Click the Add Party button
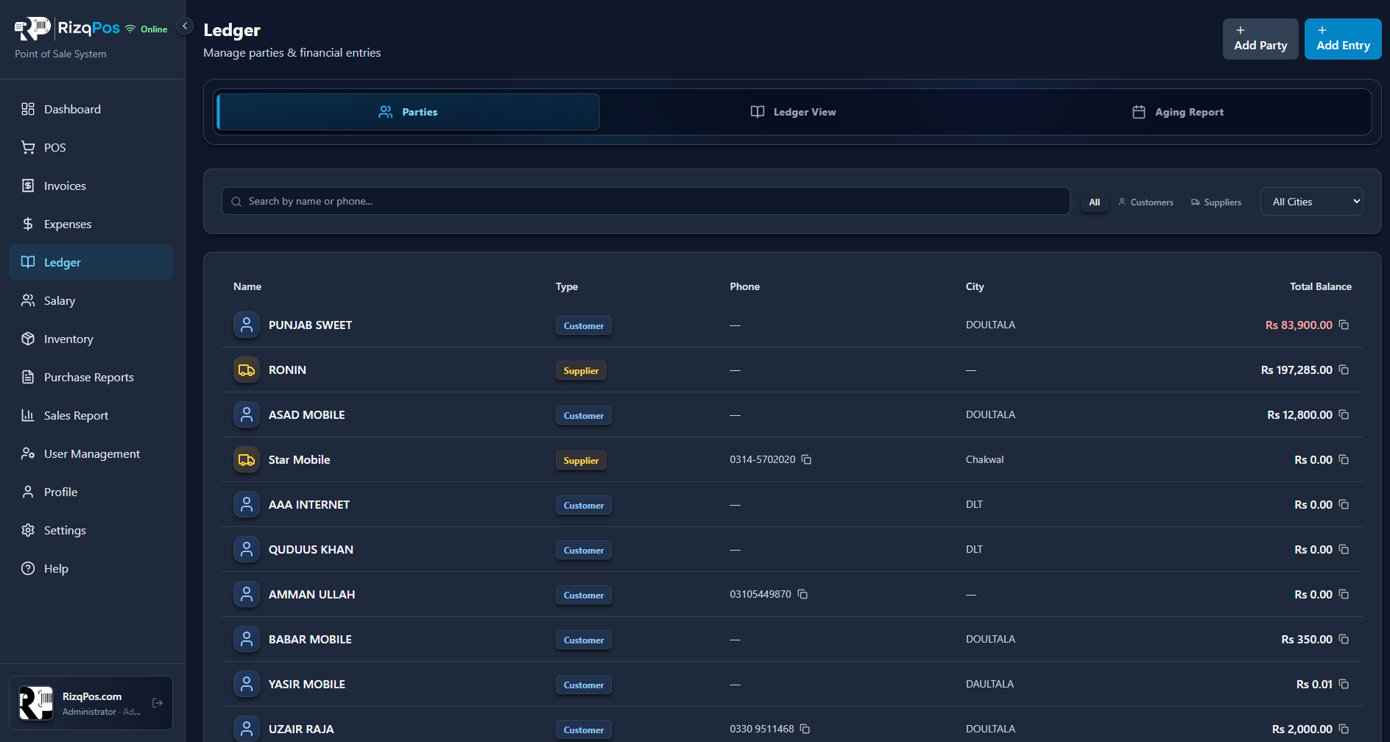Viewport: 1390px width, 742px height. pos(1260,39)
